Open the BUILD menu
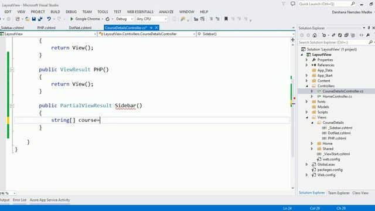This screenshot has height=211, width=375. coord(55,12)
